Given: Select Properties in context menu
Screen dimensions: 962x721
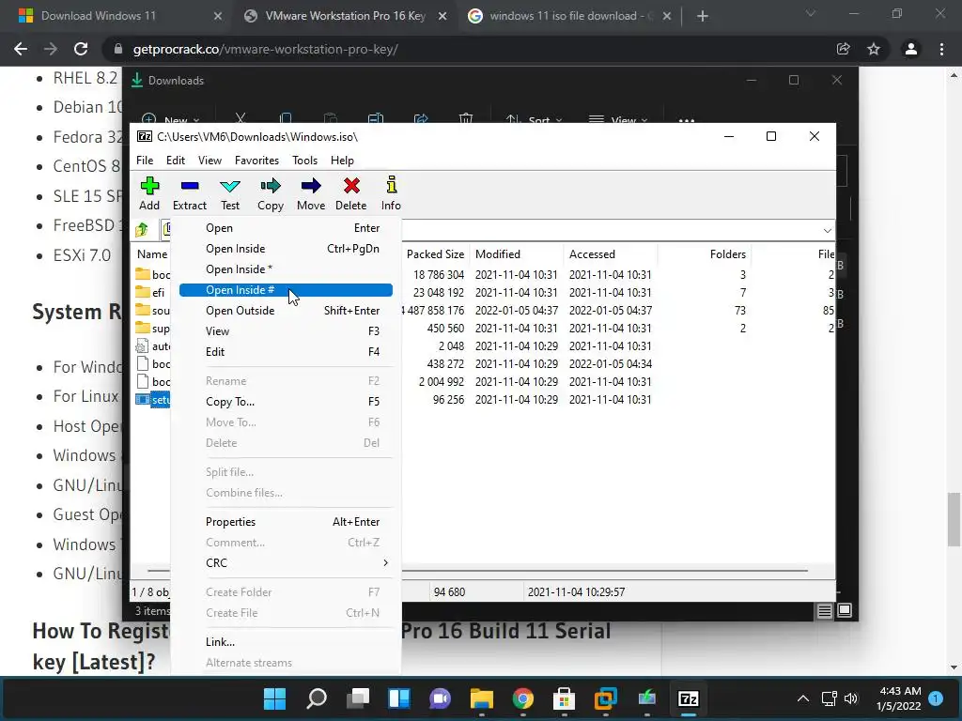Looking at the screenshot, I should click(286, 522).
